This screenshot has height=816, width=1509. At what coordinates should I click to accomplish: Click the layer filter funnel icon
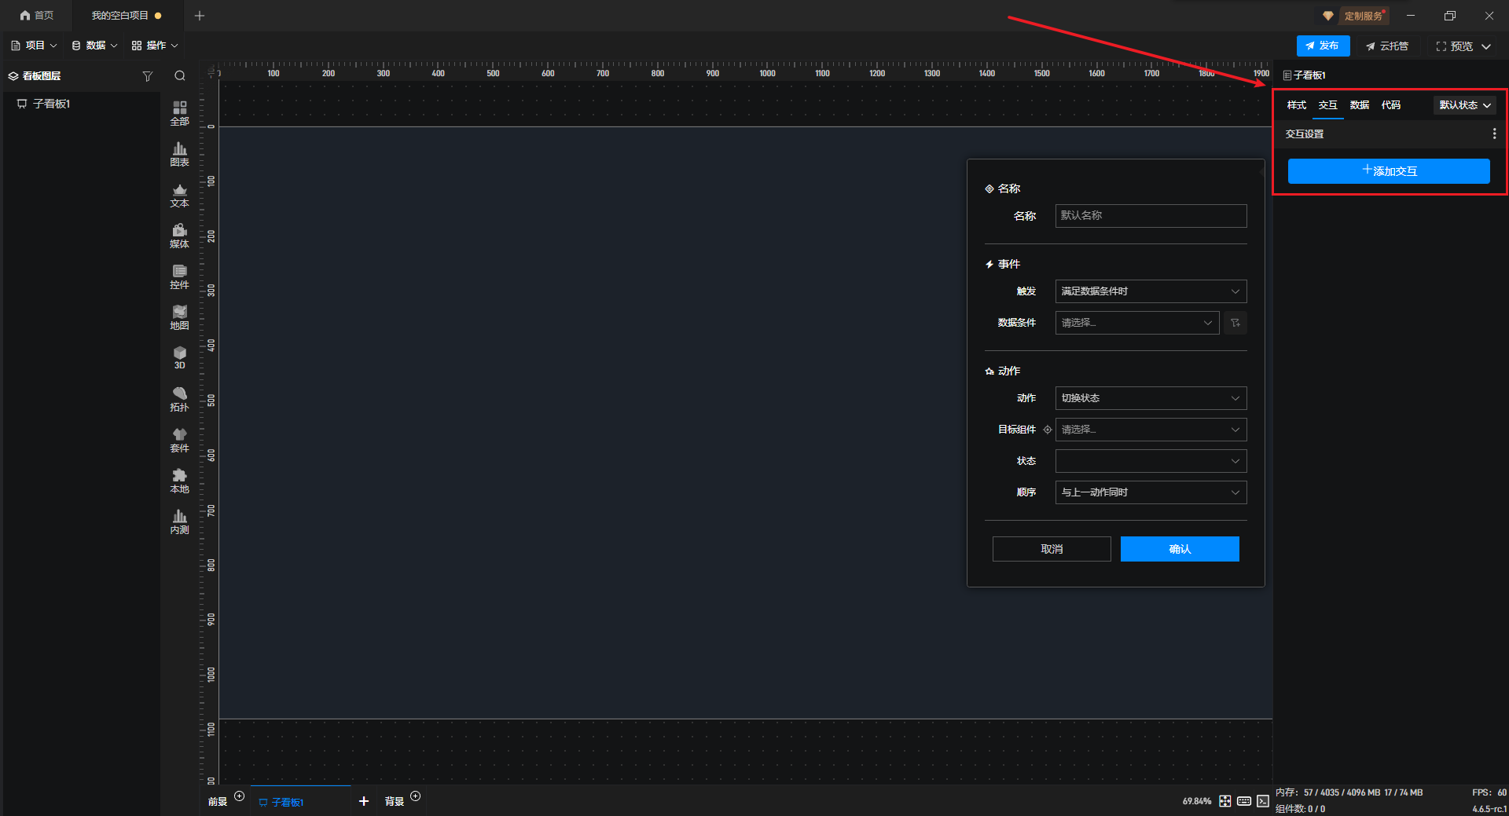pyautogui.click(x=147, y=76)
